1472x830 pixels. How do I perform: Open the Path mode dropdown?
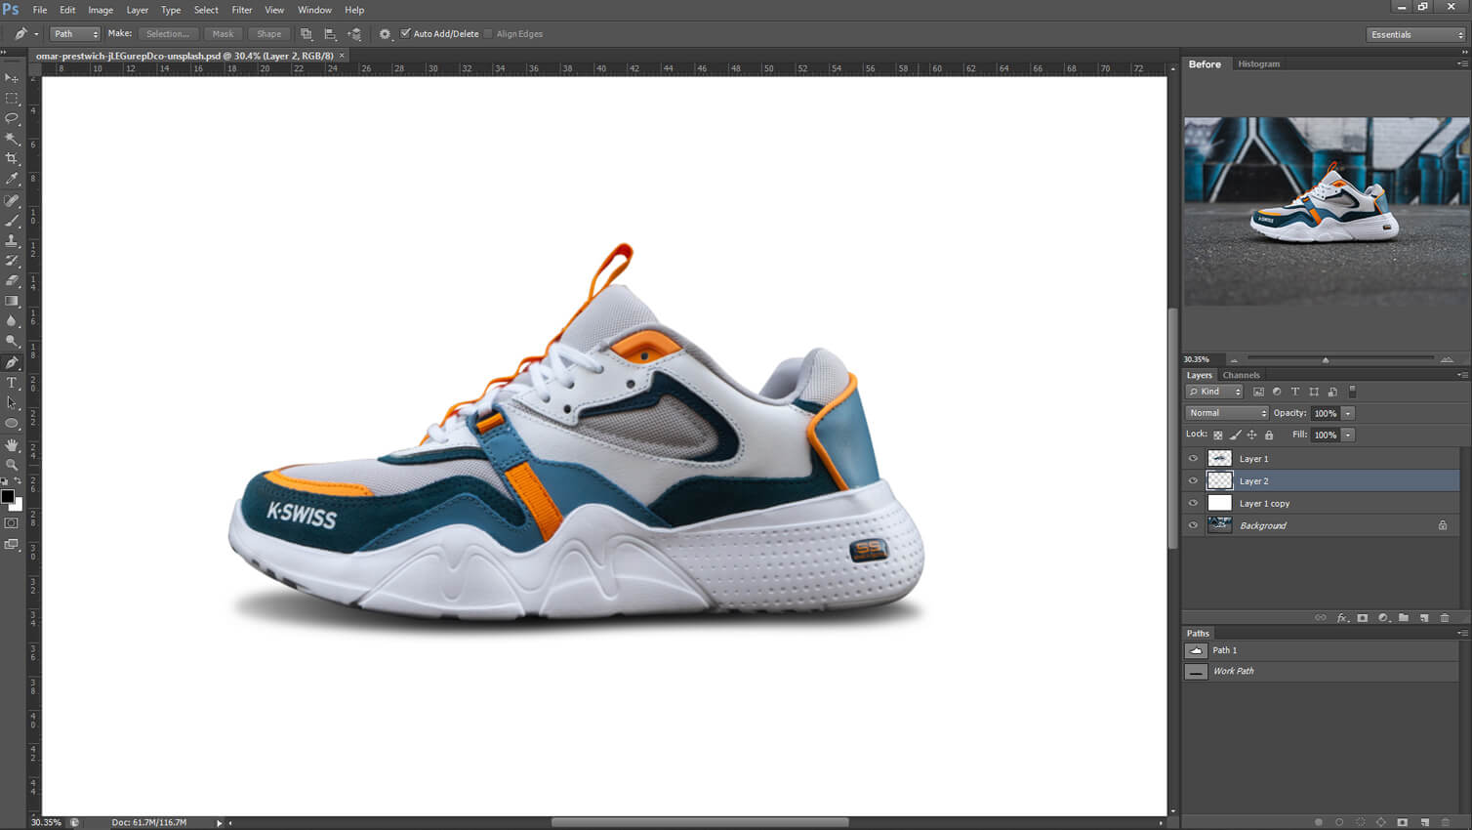tap(75, 34)
